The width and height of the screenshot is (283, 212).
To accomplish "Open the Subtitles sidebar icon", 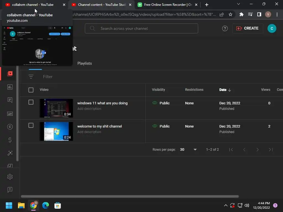I will click(x=10, y=114).
